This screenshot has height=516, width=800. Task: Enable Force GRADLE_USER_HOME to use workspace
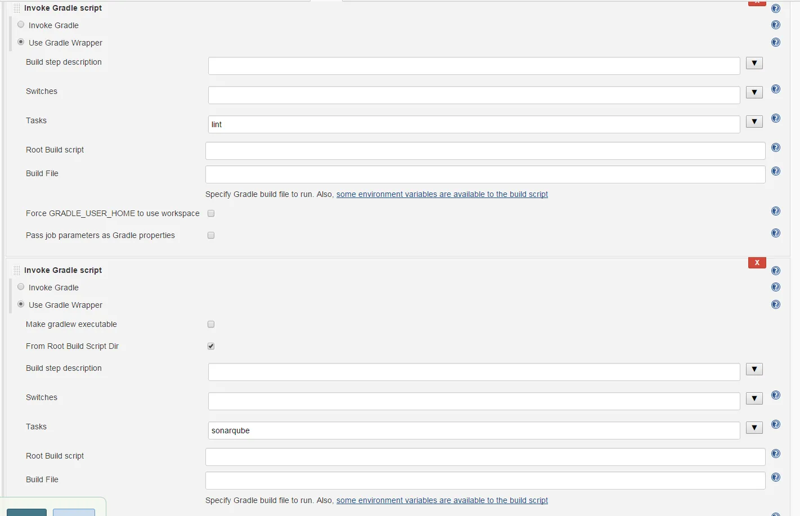pos(211,213)
